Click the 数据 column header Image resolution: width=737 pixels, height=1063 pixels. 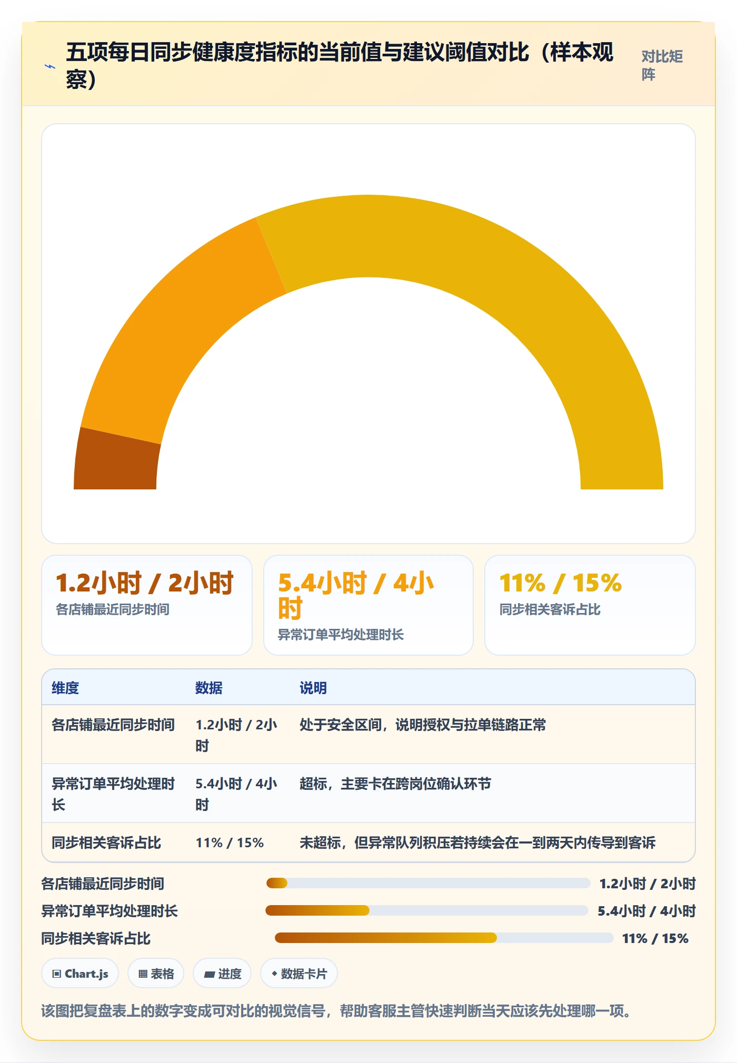209,688
